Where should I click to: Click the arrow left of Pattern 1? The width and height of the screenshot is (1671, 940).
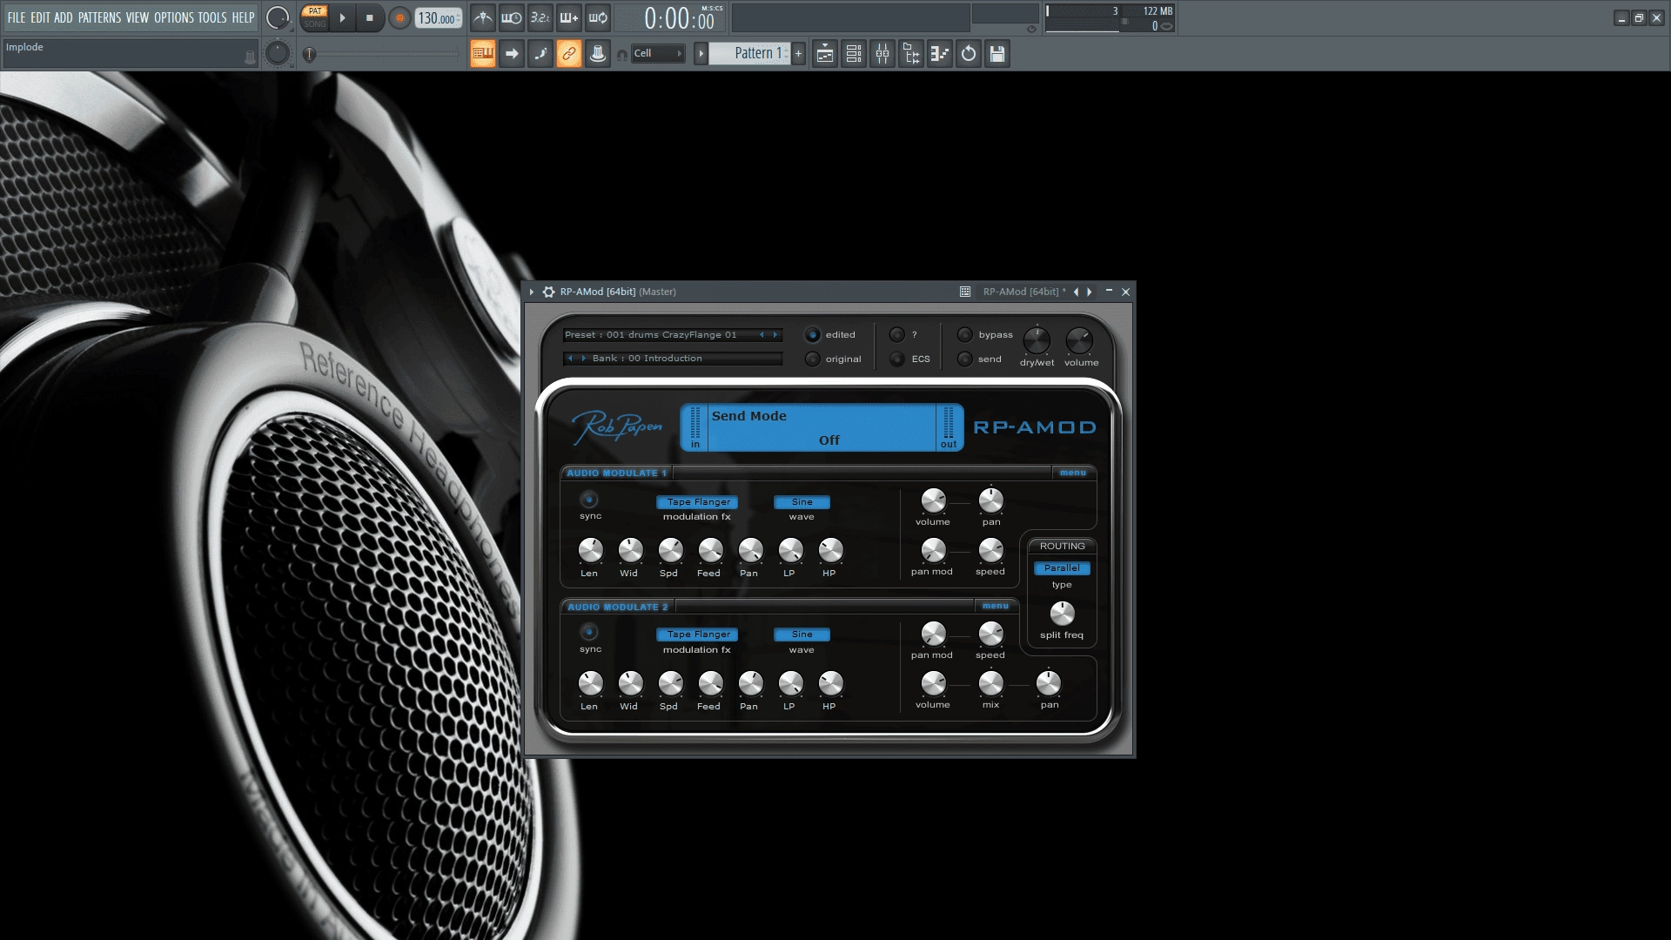[701, 54]
